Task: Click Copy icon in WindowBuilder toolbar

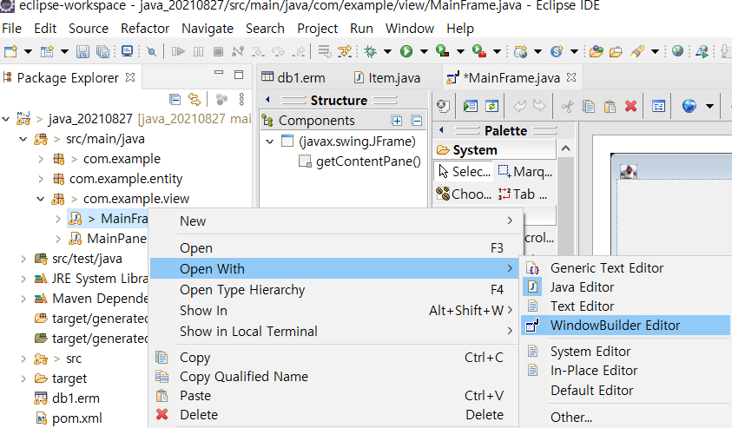Action: 589,107
